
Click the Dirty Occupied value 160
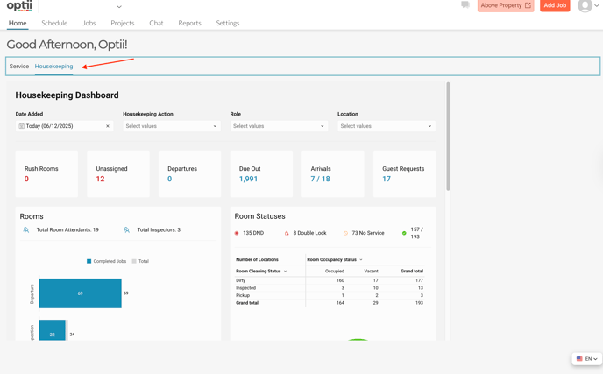point(340,280)
